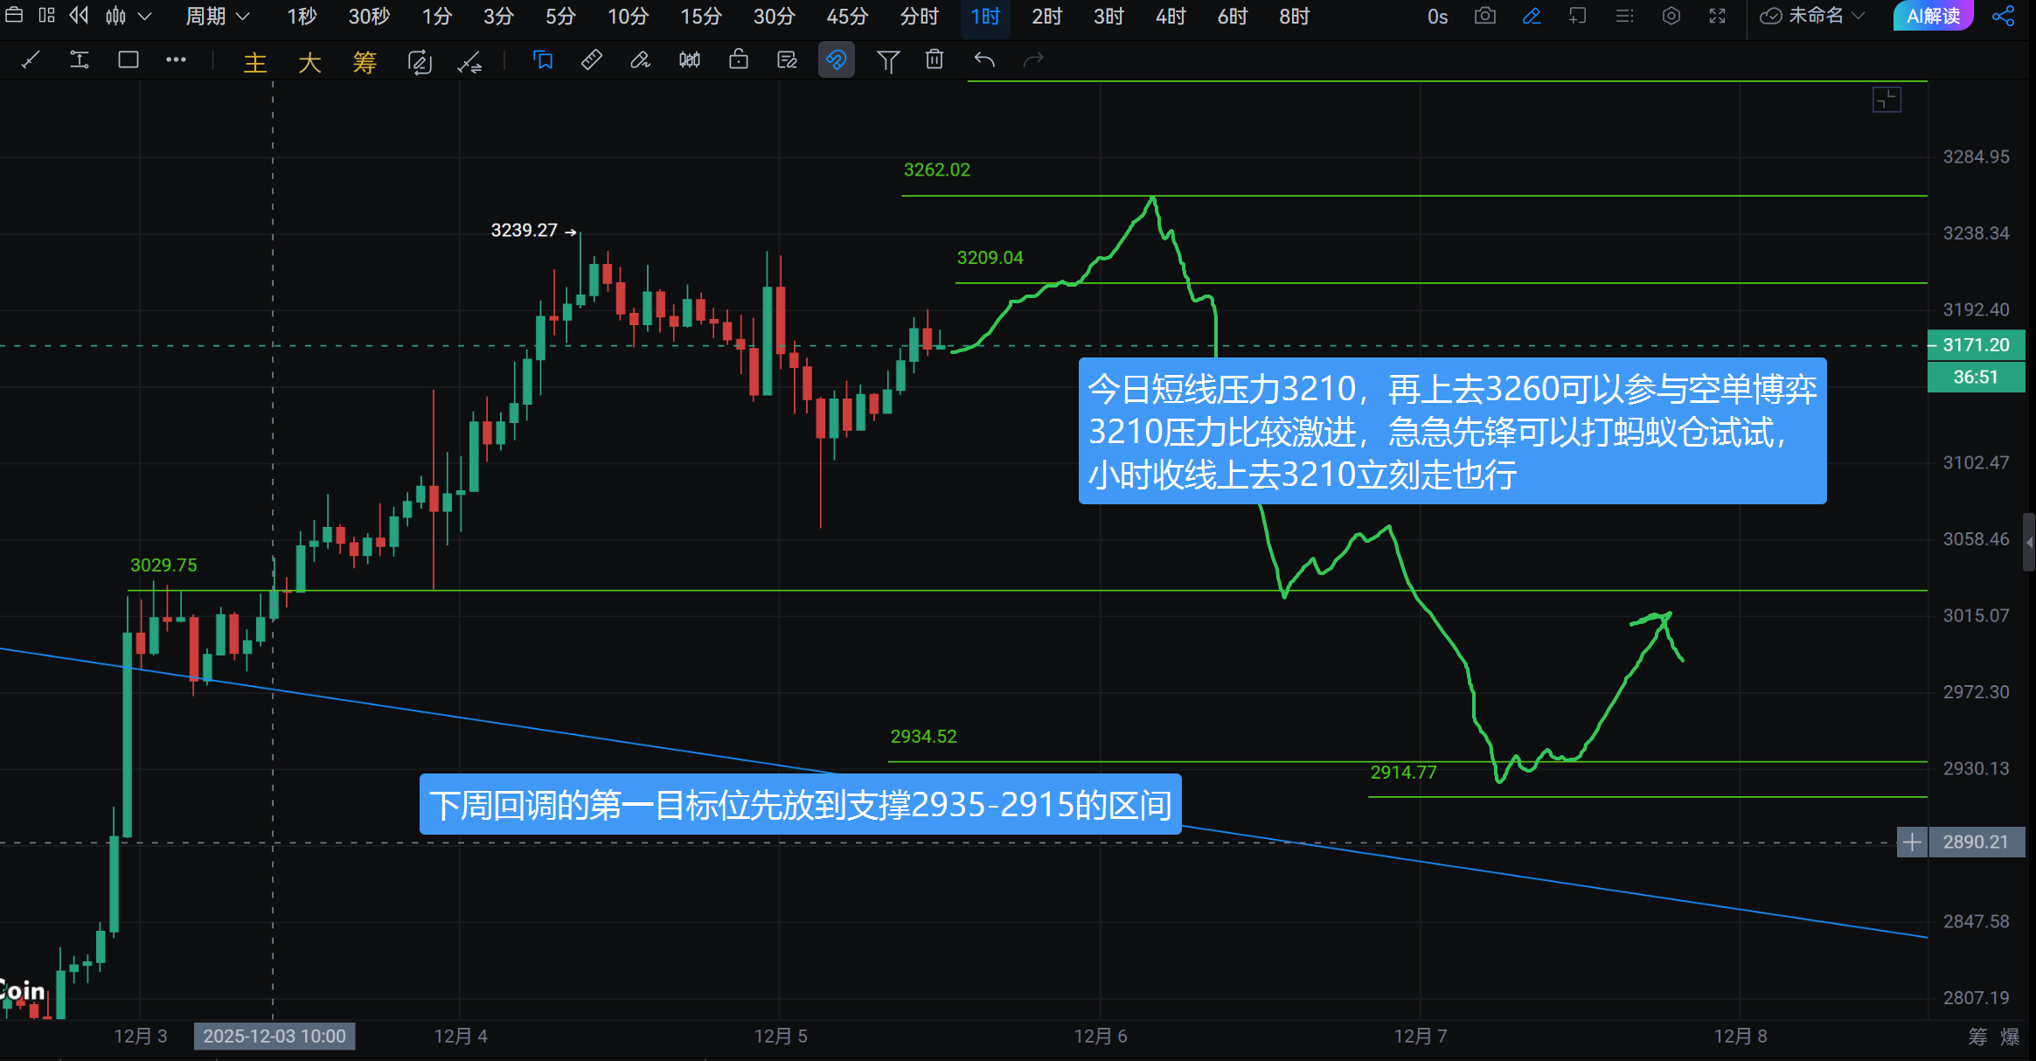Click the 主 indicator button
Viewport: 2036px width, 1061px height.
[254, 62]
